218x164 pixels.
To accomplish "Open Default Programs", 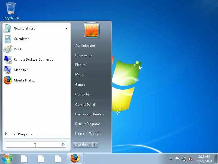I will [x=88, y=124].
